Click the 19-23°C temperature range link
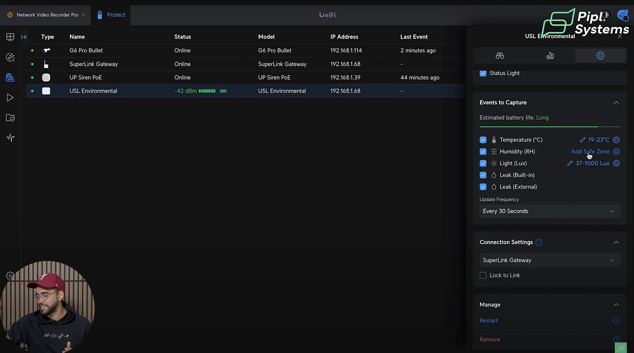The height and width of the screenshot is (353, 634). [x=599, y=140]
